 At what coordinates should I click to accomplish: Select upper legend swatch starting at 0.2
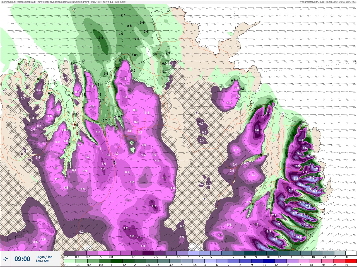[70, 253]
